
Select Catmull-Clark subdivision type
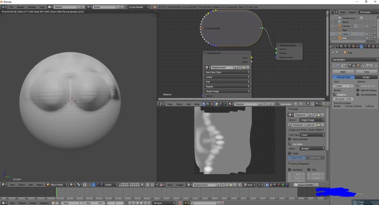[343, 77]
